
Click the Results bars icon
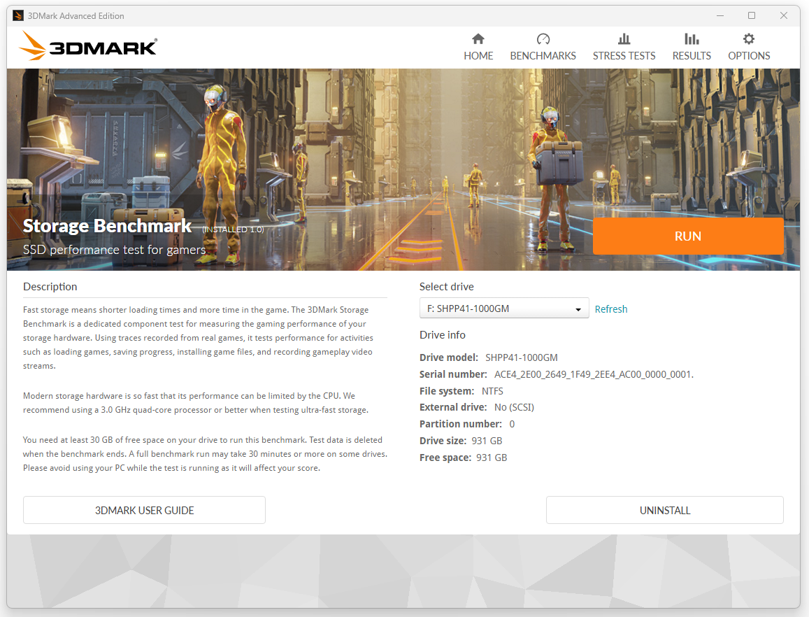tap(692, 38)
